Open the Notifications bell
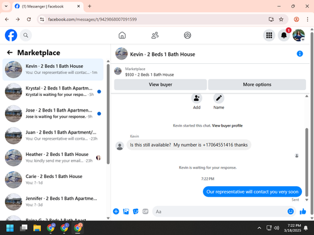The height and width of the screenshot is (235, 314). point(284,35)
